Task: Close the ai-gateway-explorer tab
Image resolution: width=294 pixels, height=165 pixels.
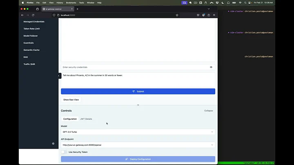Action: 72,9
